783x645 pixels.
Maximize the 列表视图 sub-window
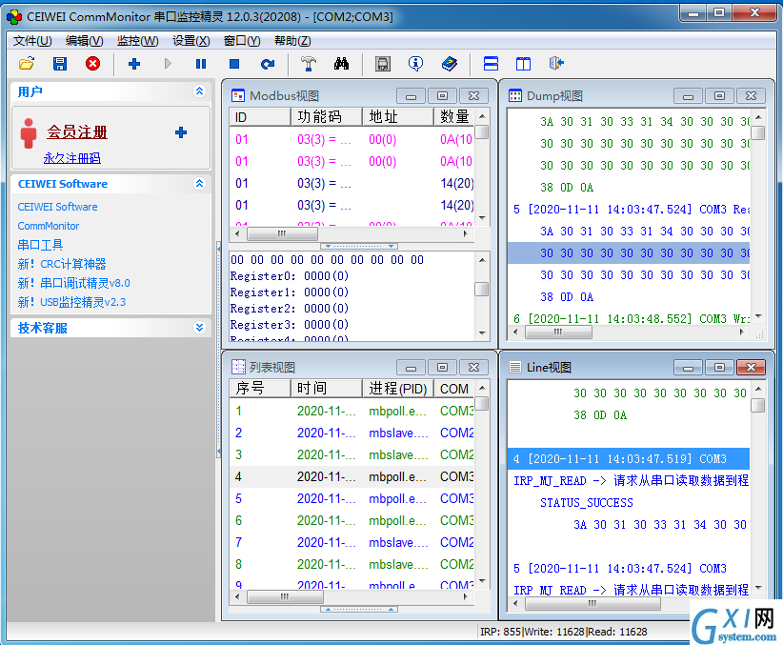[x=442, y=367]
